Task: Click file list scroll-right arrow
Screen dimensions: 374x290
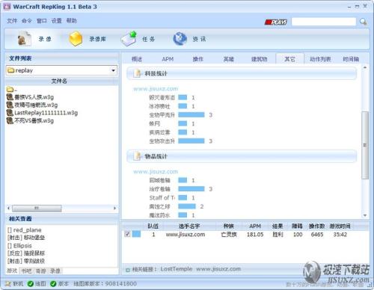Action: 114,208
